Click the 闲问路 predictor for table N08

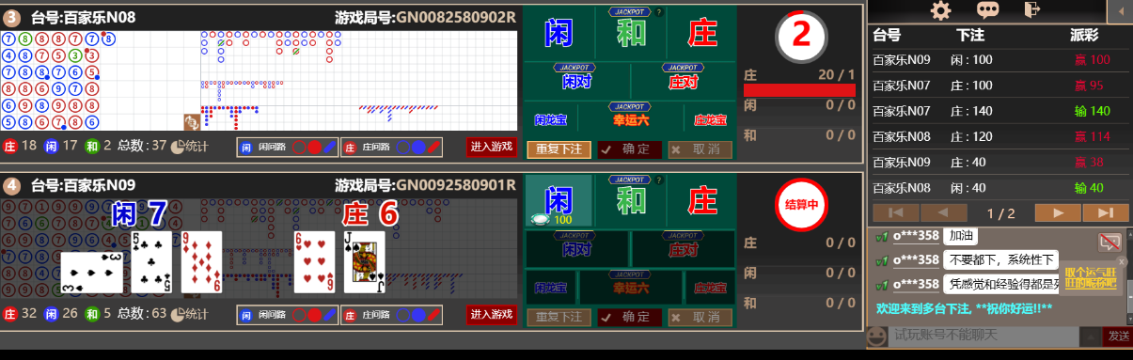(287, 147)
